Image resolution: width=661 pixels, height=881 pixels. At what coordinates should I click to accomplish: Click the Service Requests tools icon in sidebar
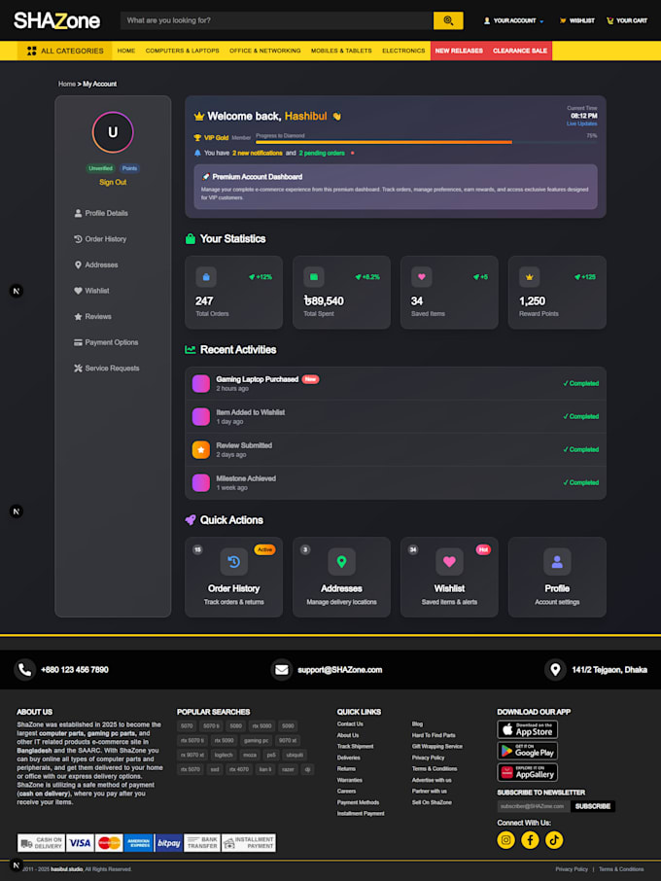coord(78,369)
